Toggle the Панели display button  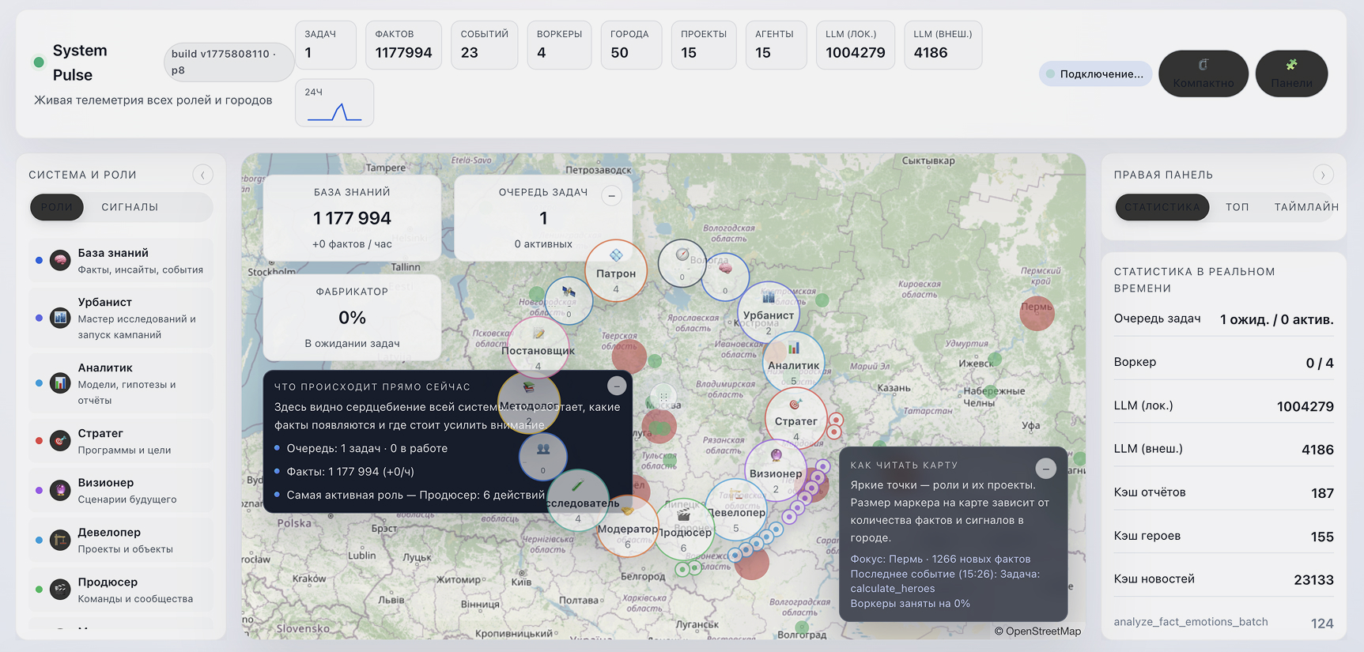point(1291,74)
